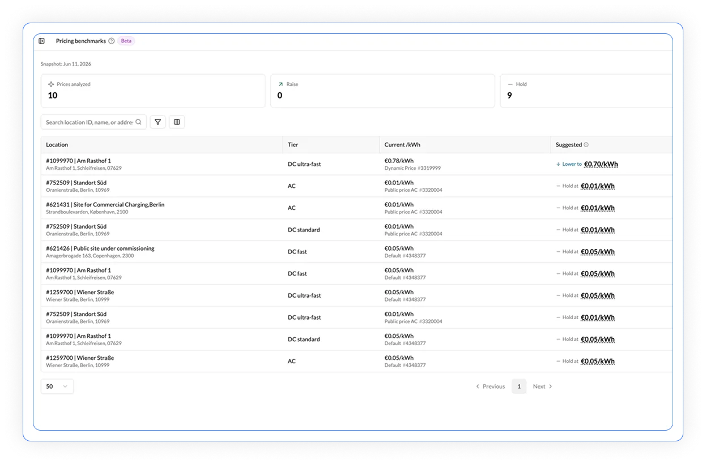This screenshot has width=706, height=464.
Task: Select page 1 in pagination
Action: coord(519,386)
